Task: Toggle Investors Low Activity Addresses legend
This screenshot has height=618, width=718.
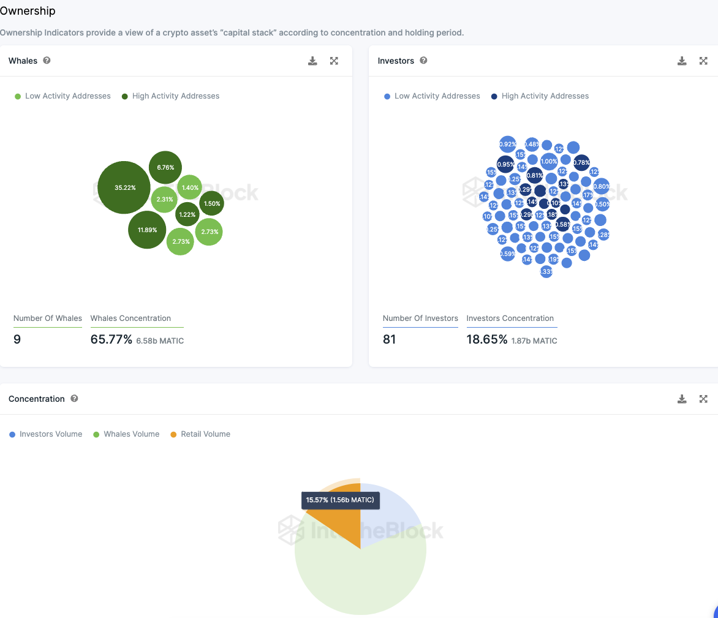Action: 432,96
